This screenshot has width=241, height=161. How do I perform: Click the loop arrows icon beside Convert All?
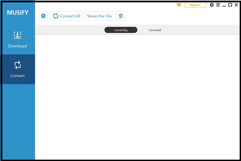coord(56,16)
